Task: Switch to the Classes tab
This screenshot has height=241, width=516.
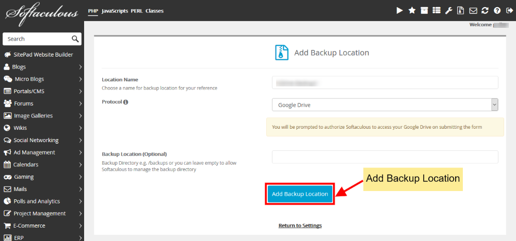Action: click(x=154, y=11)
